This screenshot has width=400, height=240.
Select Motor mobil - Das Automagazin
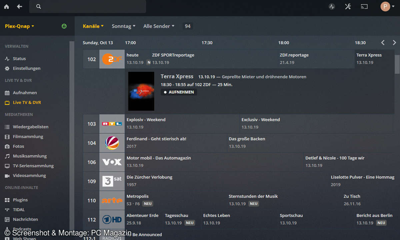tap(214, 162)
